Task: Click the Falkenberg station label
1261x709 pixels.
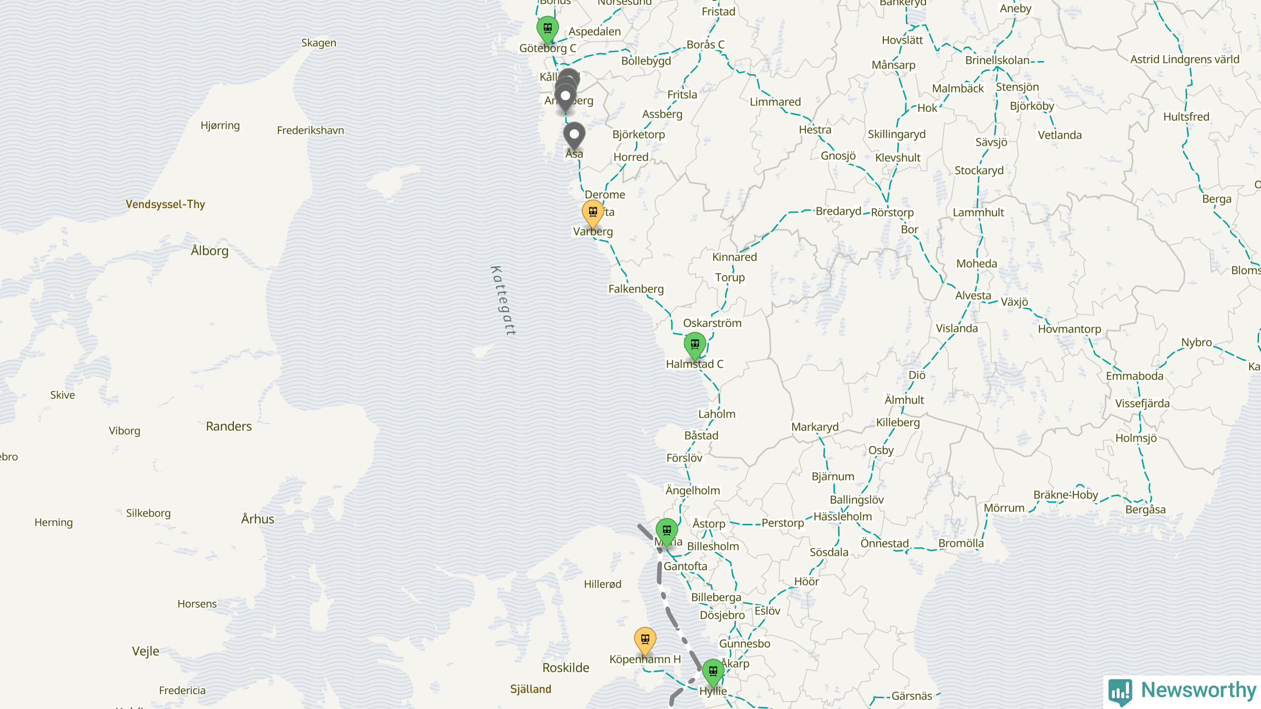Action: 636,289
